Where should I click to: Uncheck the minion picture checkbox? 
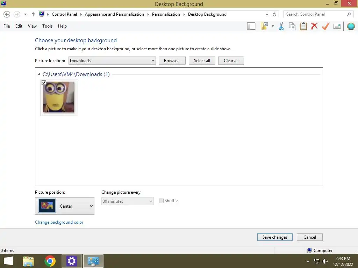coord(44,82)
